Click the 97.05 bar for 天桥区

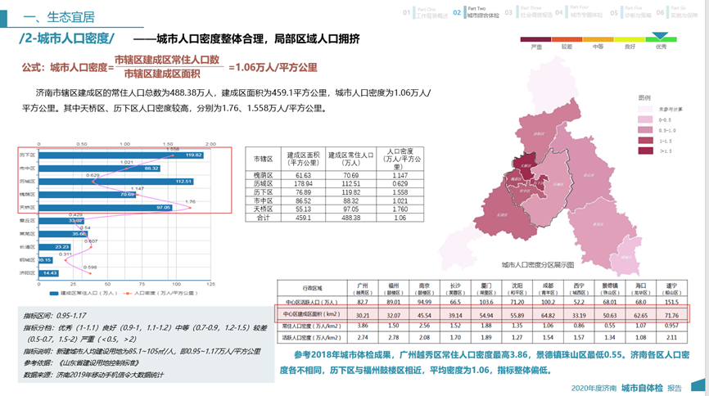click(x=106, y=208)
